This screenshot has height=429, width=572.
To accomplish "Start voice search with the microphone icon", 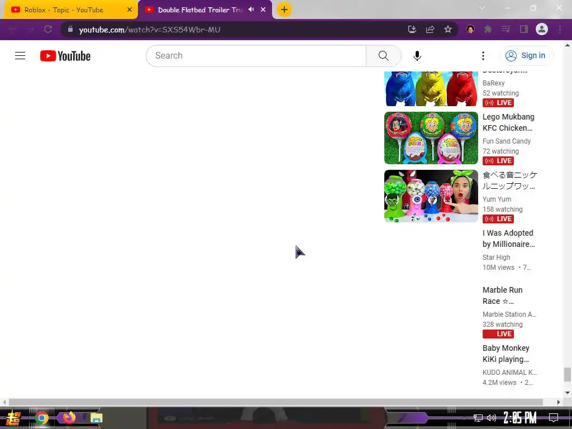I will 417,56.
